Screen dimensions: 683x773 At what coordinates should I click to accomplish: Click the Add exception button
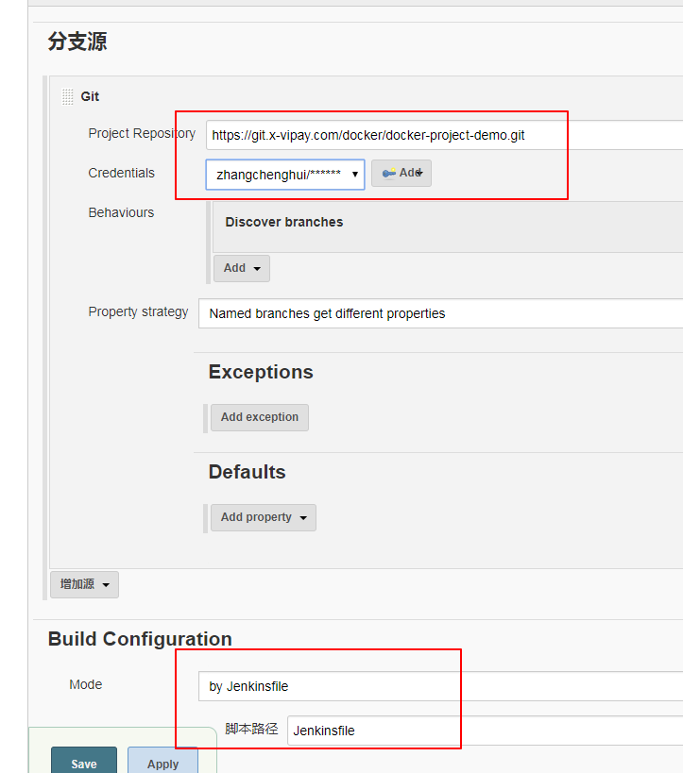point(259,417)
